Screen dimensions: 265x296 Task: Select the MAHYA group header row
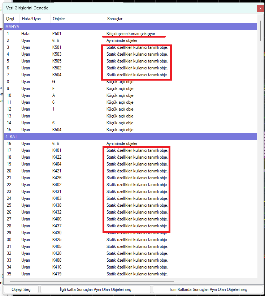pos(131,27)
